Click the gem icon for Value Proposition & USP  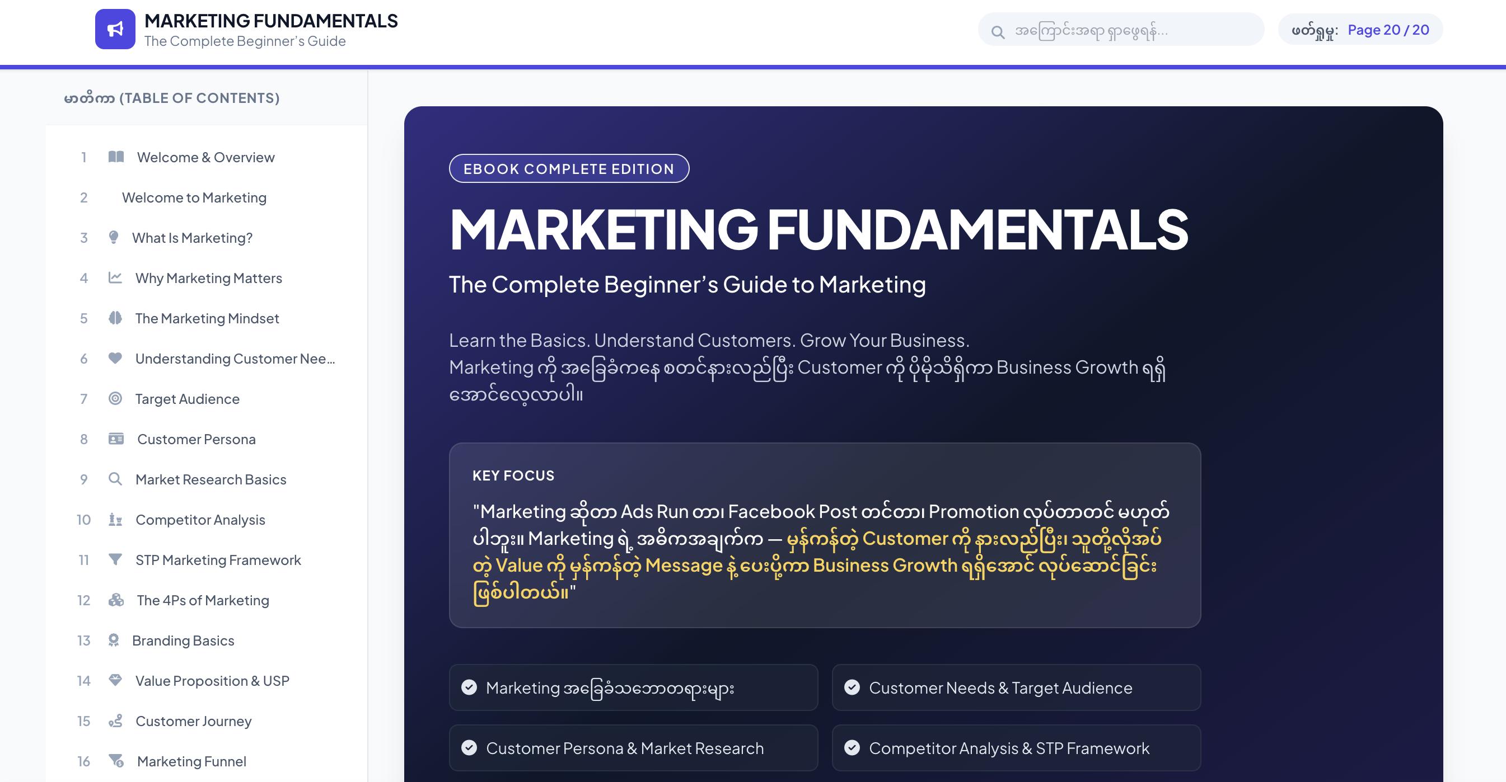tap(115, 680)
